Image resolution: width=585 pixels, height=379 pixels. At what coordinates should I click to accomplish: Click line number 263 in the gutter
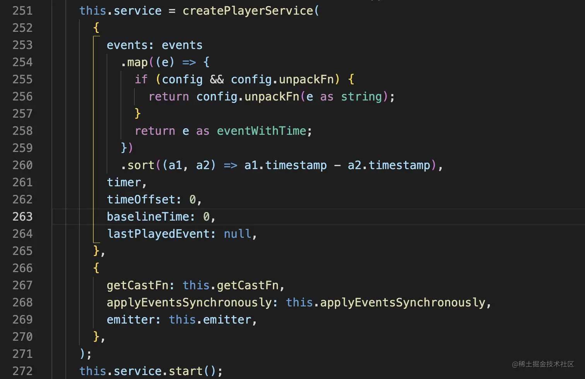click(x=22, y=217)
